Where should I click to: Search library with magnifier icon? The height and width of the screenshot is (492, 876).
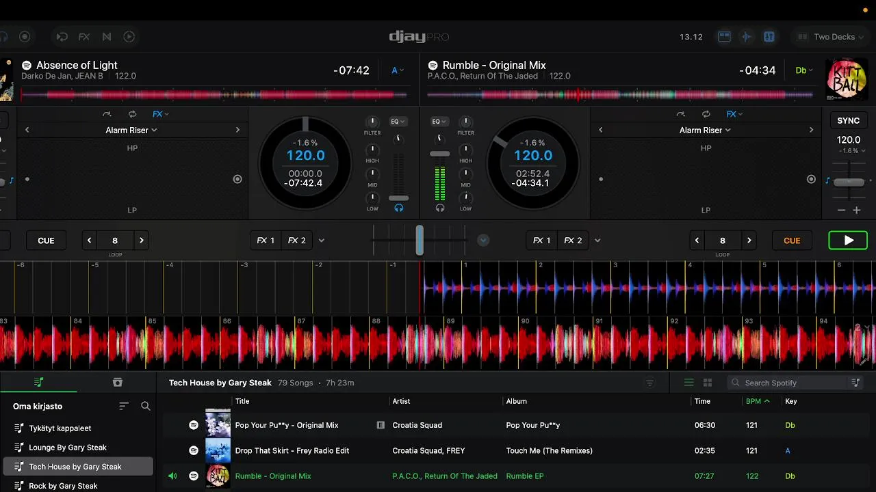(x=146, y=406)
